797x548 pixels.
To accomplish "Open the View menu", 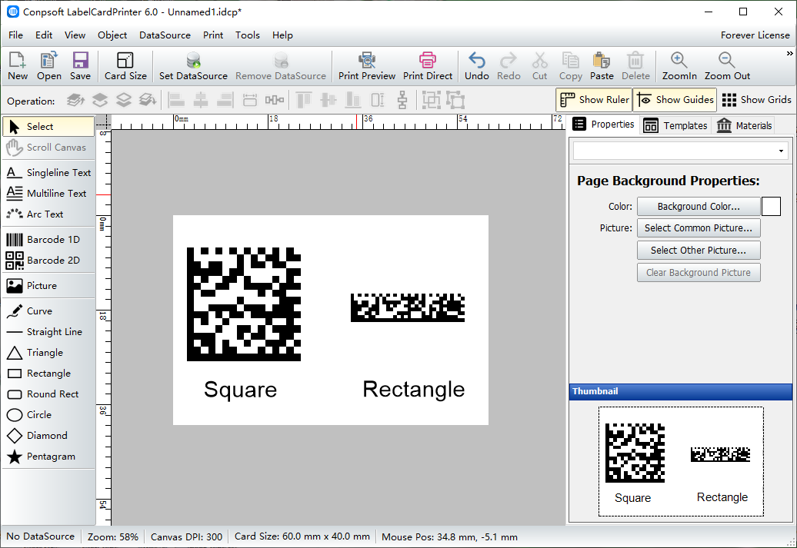I will (75, 35).
